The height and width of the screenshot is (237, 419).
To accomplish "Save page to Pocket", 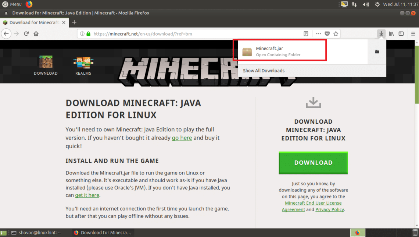I will click(x=327, y=34).
